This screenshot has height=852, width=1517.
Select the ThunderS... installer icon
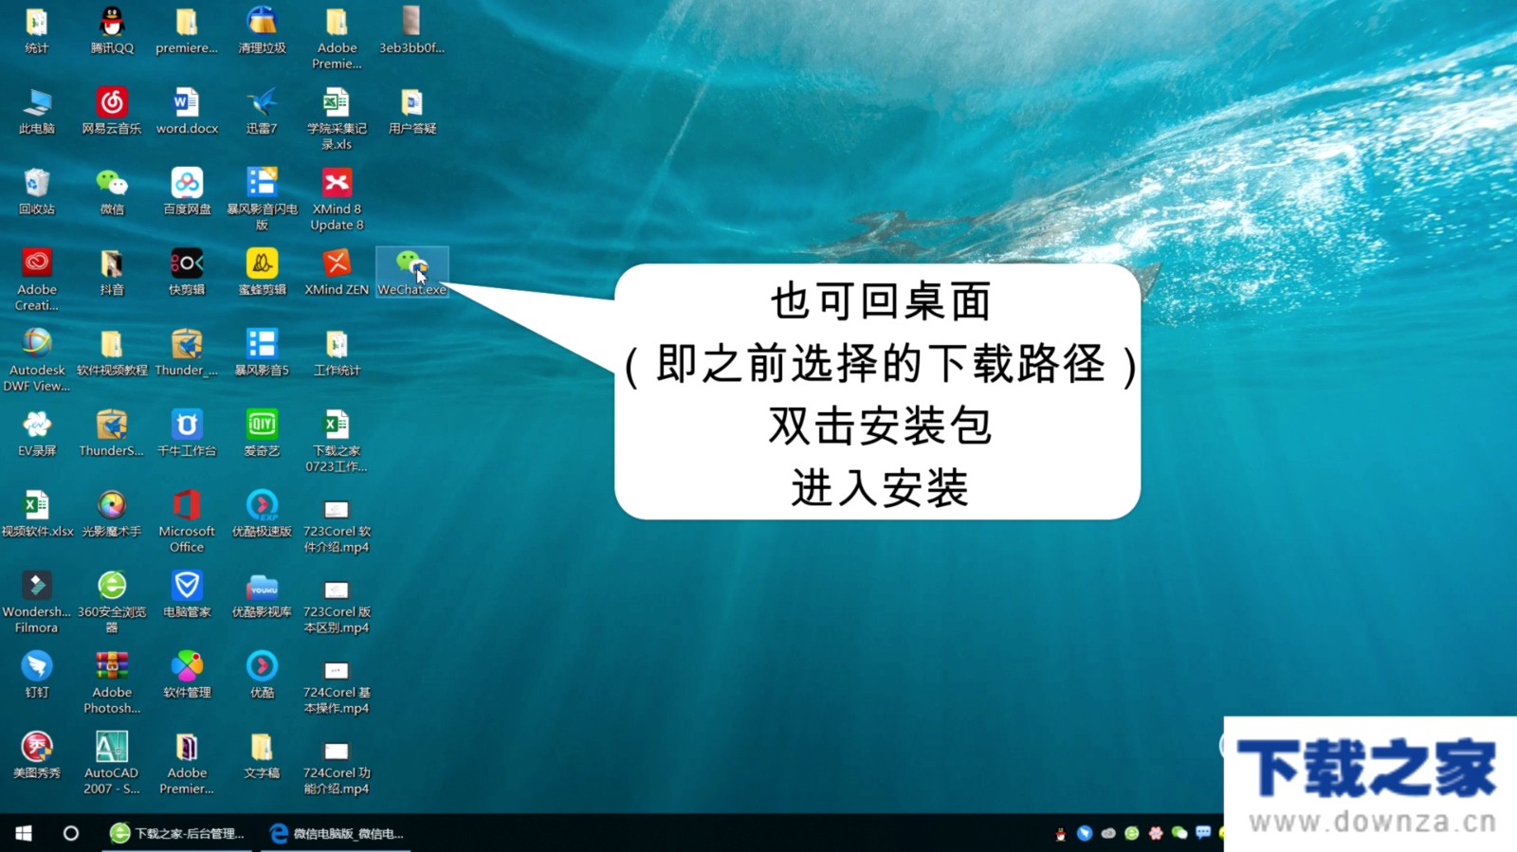(112, 432)
